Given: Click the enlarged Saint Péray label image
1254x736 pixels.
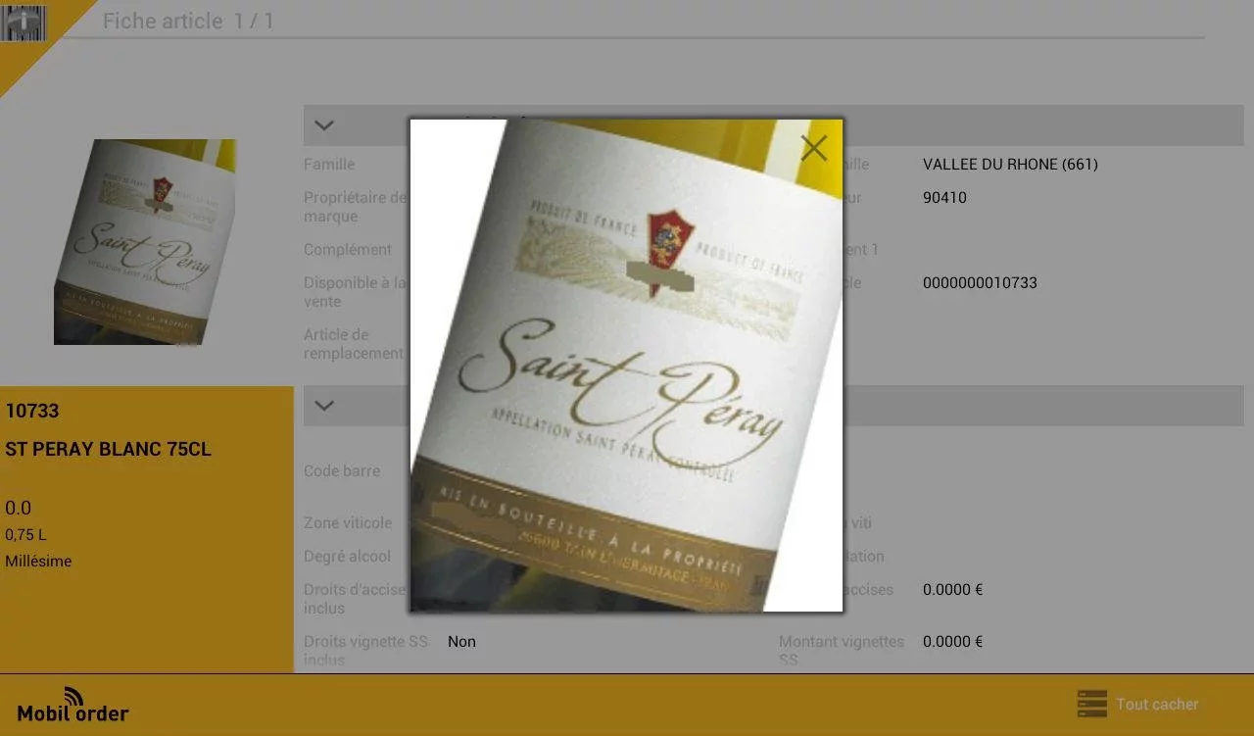Looking at the screenshot, I should [x=626, y=366].
